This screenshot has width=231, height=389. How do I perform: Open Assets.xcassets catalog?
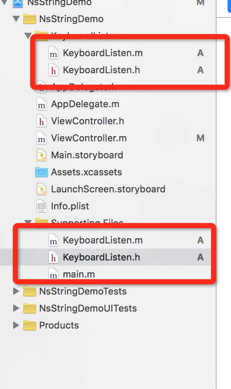point(86,172)
